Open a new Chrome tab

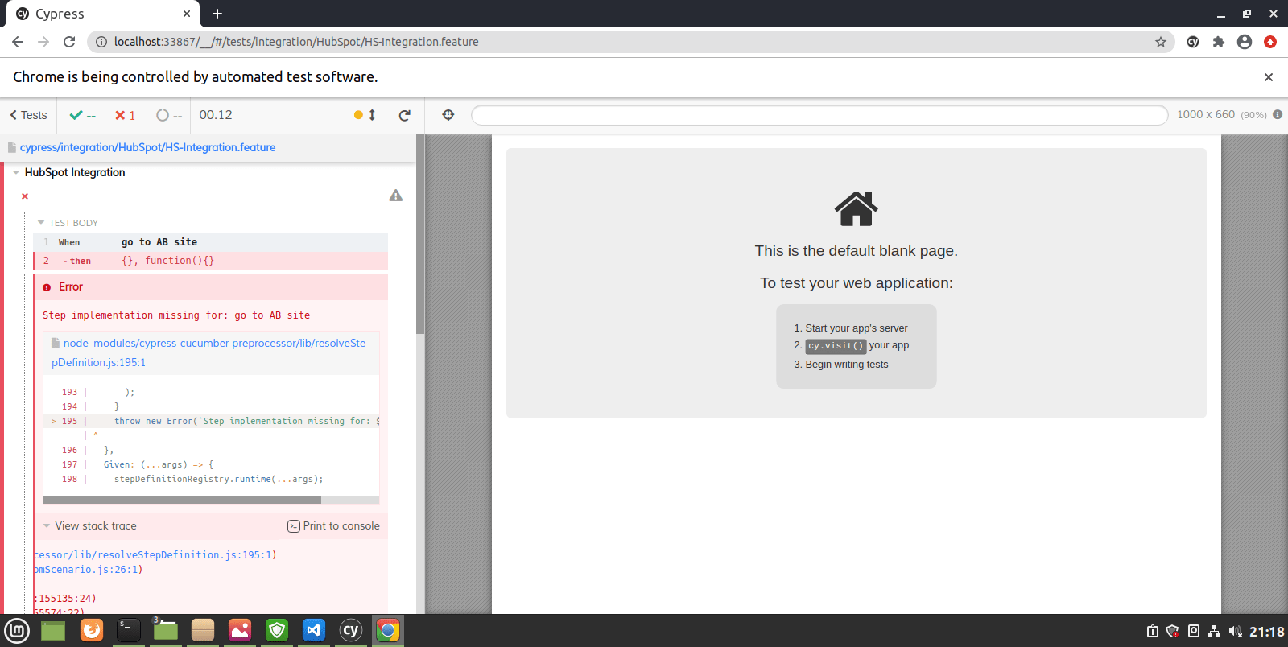[x=217, y=14]
